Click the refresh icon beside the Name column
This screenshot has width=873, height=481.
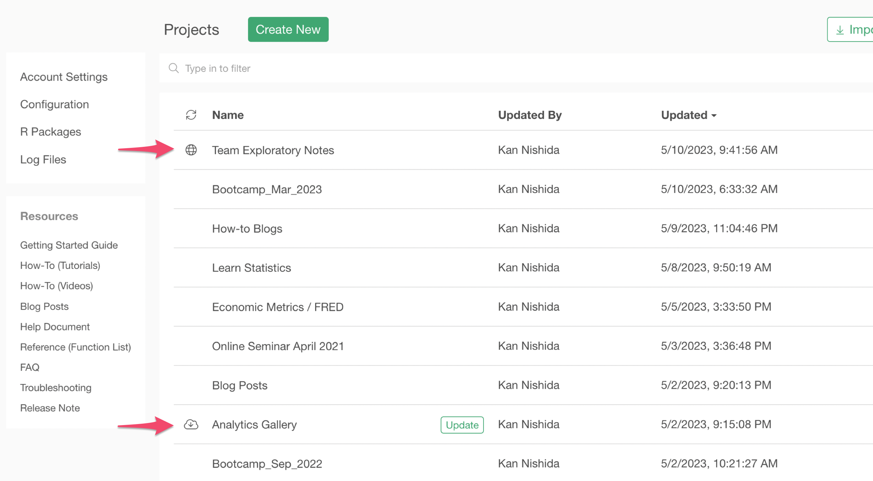(191, 115)
